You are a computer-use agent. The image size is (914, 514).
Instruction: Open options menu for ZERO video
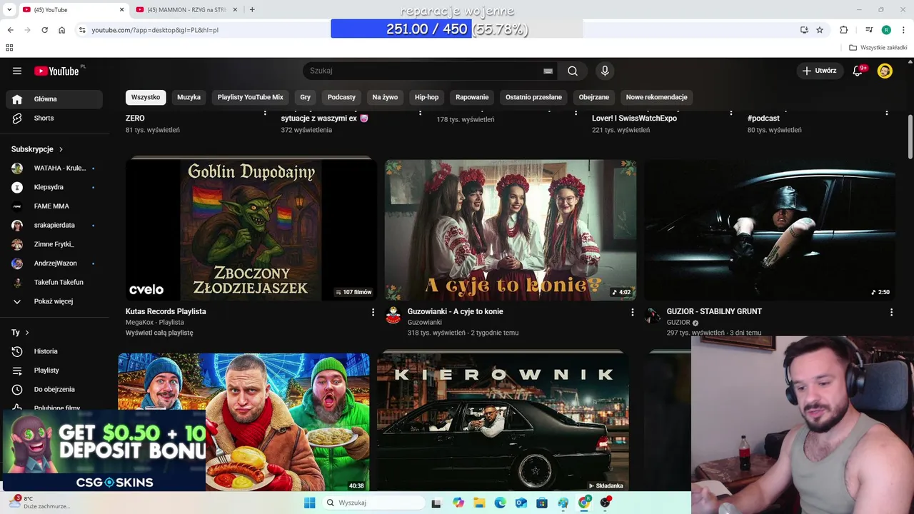(x=265, y=113)
